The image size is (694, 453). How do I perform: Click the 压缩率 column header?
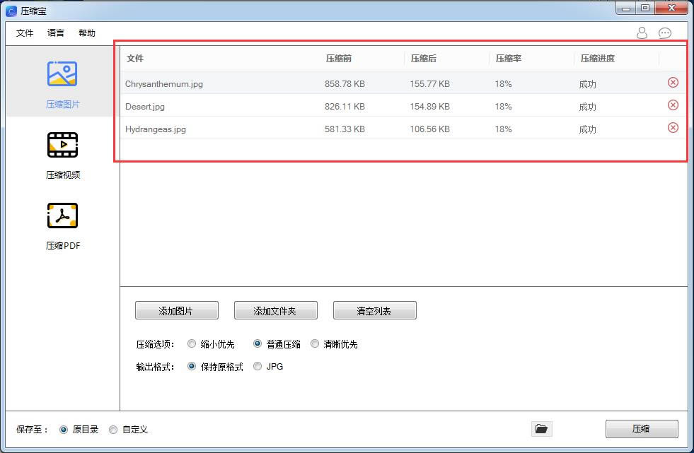pos(509,59)
